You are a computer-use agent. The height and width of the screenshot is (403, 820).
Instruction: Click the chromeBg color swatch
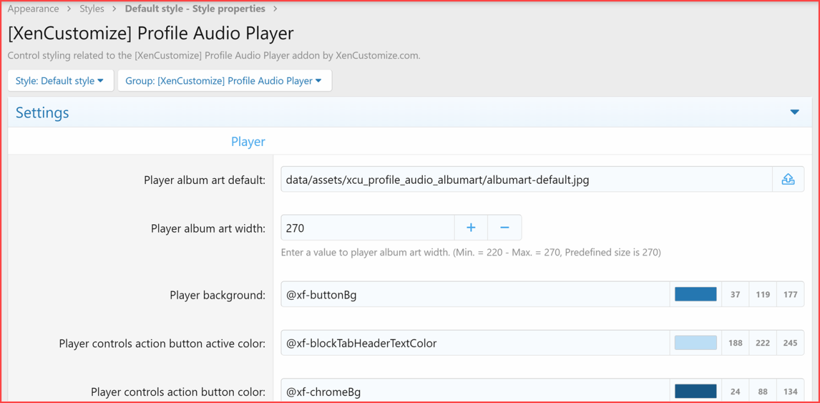pos(695,391)
